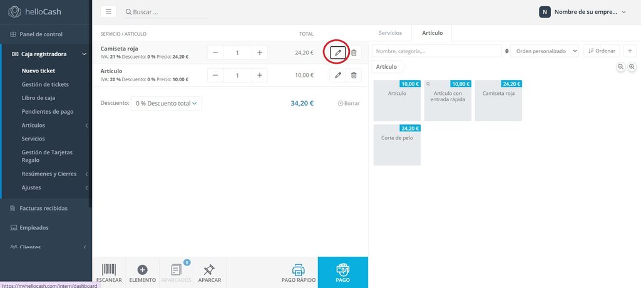Click the Pago rápido printer button
641x288 pixels.
pyautogui.click(x=299, y=272)
